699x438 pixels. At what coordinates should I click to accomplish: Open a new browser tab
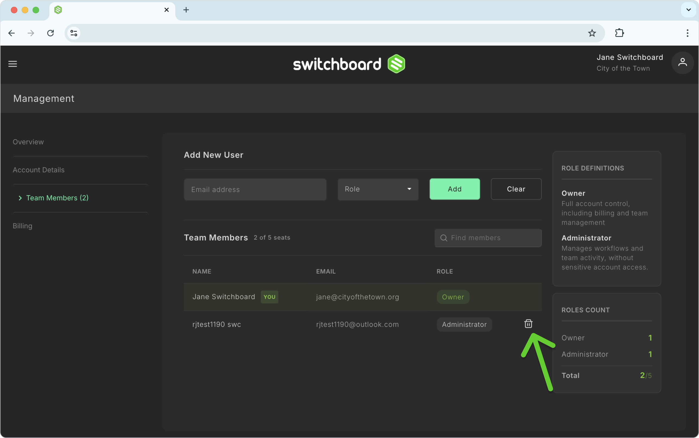pyautogui.click(x=186, y=10)
